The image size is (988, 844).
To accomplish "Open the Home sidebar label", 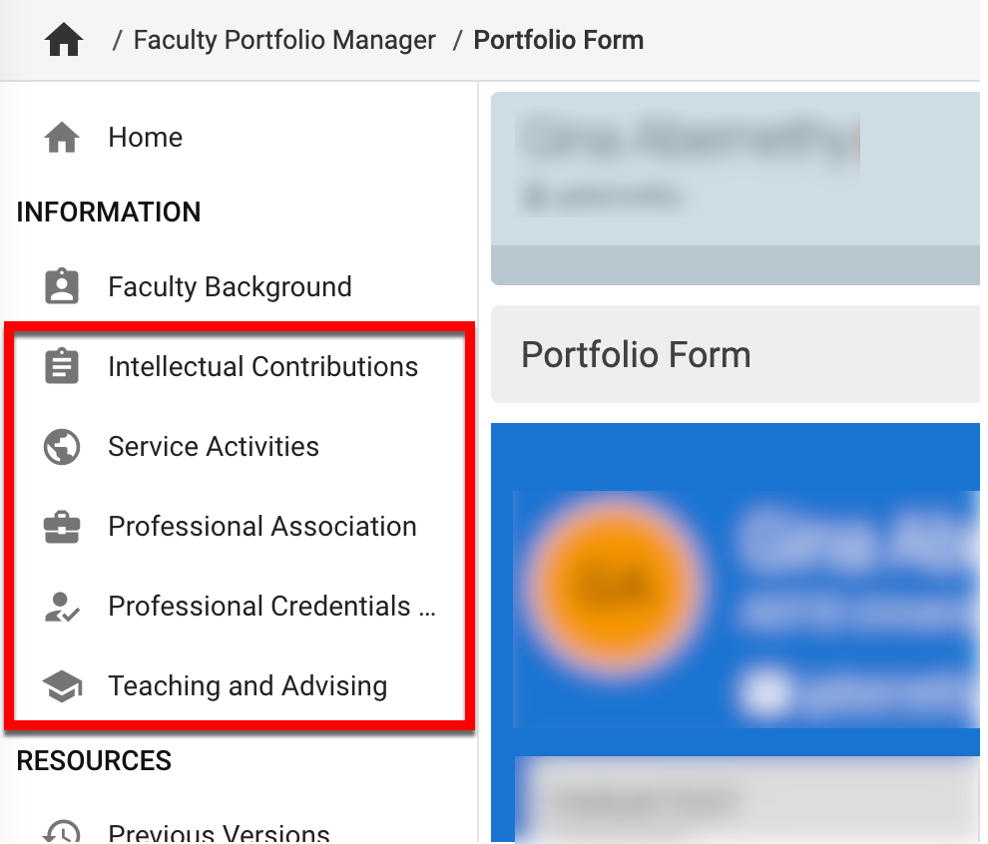I will point(145,138).
